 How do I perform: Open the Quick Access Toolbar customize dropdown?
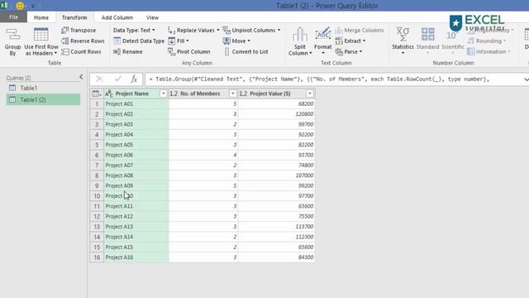[x=33, y=6]
